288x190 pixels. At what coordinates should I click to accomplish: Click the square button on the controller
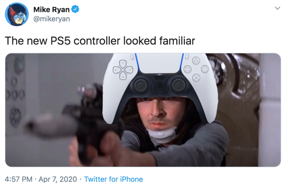pos(188,69)
